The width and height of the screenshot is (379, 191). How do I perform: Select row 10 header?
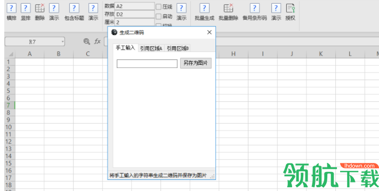pos(10,127)
